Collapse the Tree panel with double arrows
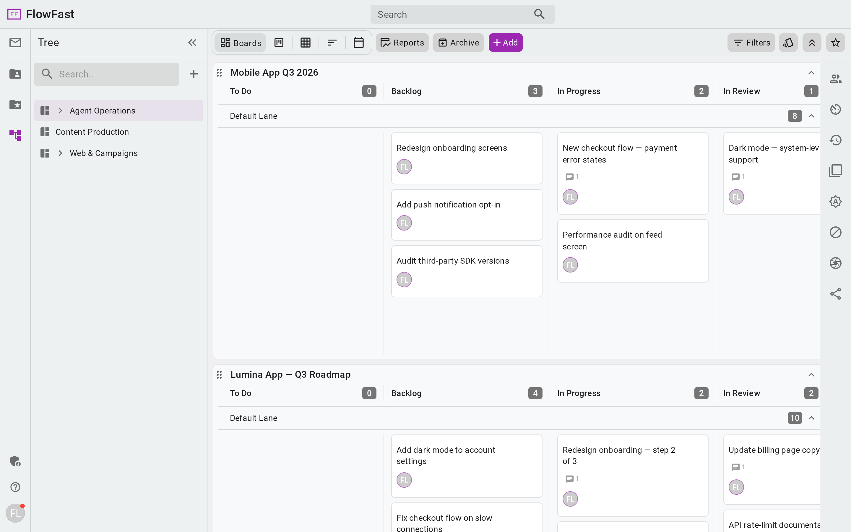This screenshot has height=532, width=851. click(x=192, y=43)
